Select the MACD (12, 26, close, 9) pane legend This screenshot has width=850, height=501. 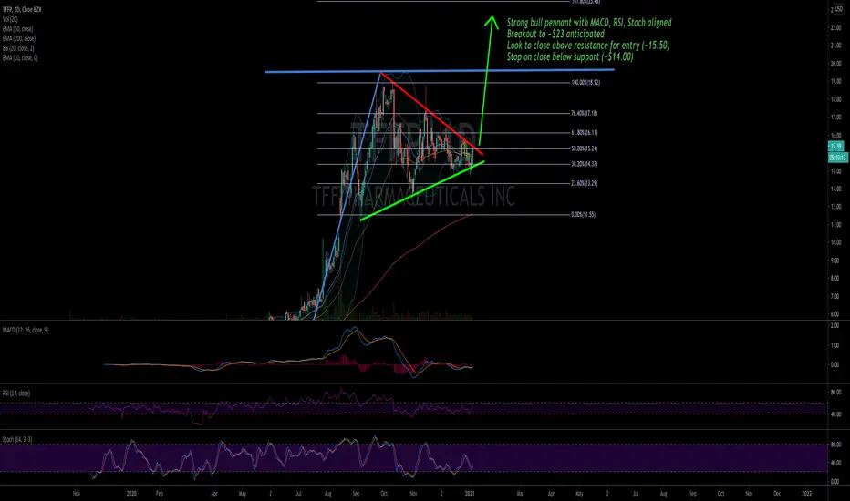coord(26,330)
